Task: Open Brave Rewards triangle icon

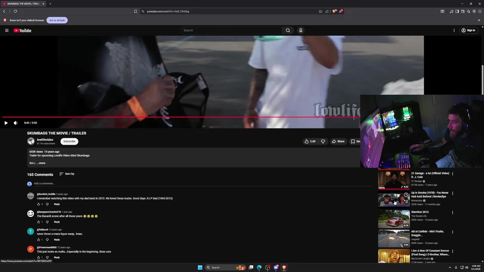Action: pos(341,11)
